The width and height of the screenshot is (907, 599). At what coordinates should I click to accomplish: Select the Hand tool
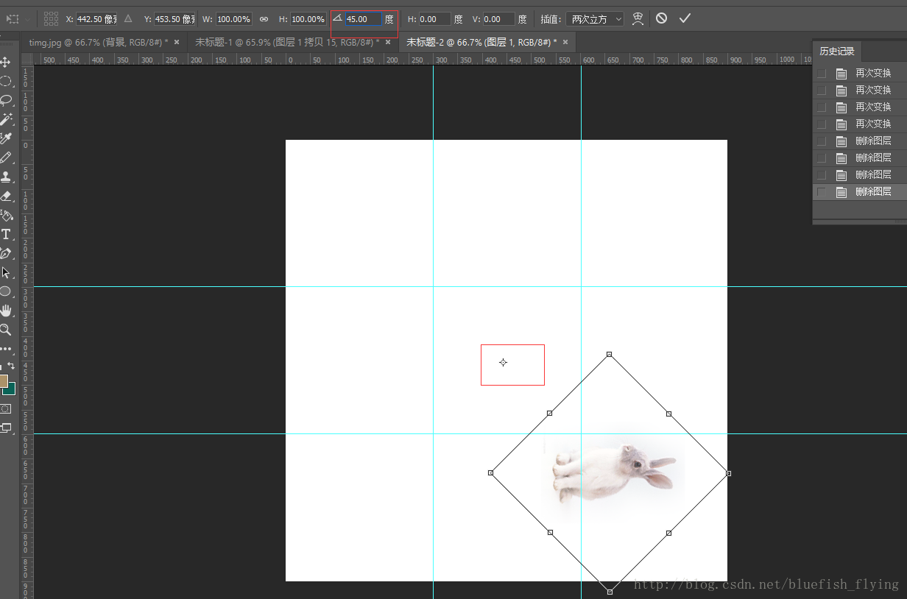6,311
